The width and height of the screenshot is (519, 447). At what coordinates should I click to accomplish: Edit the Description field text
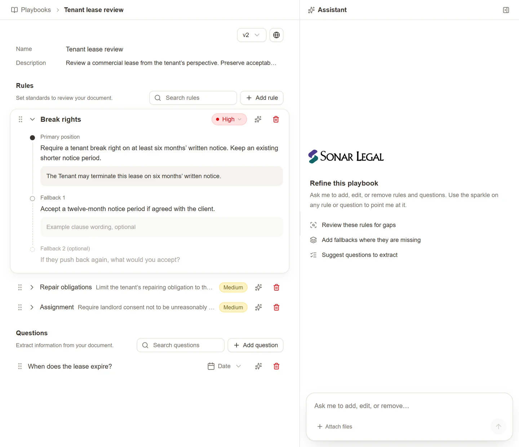(171, 63)
